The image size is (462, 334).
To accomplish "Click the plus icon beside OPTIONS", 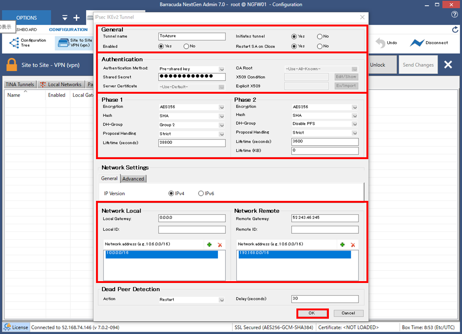I will click(x=77, y=18).
